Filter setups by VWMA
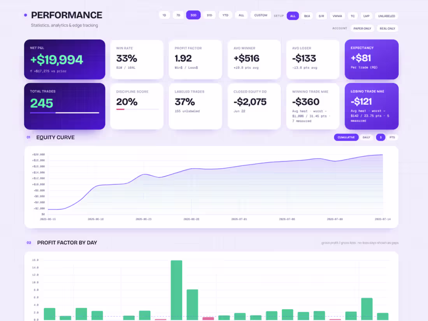This screenshot has height=321, width=428. pyautogui.click(x=337, y=16)
